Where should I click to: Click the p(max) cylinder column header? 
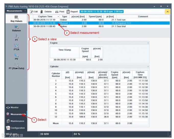91,75
